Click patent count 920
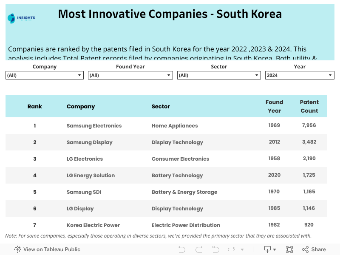Screen dimensions: 340x255 point(309,225)
